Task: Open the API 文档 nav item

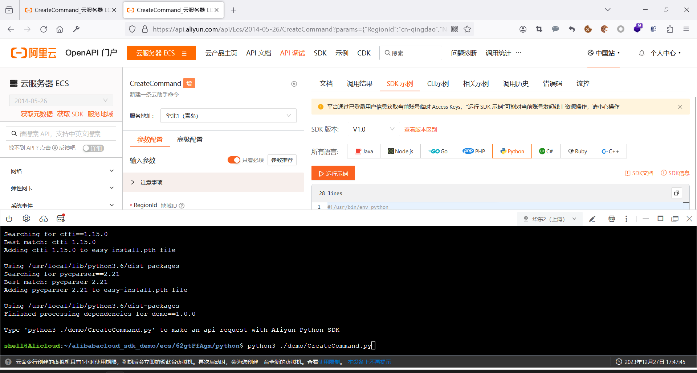Action: (258, 53)
